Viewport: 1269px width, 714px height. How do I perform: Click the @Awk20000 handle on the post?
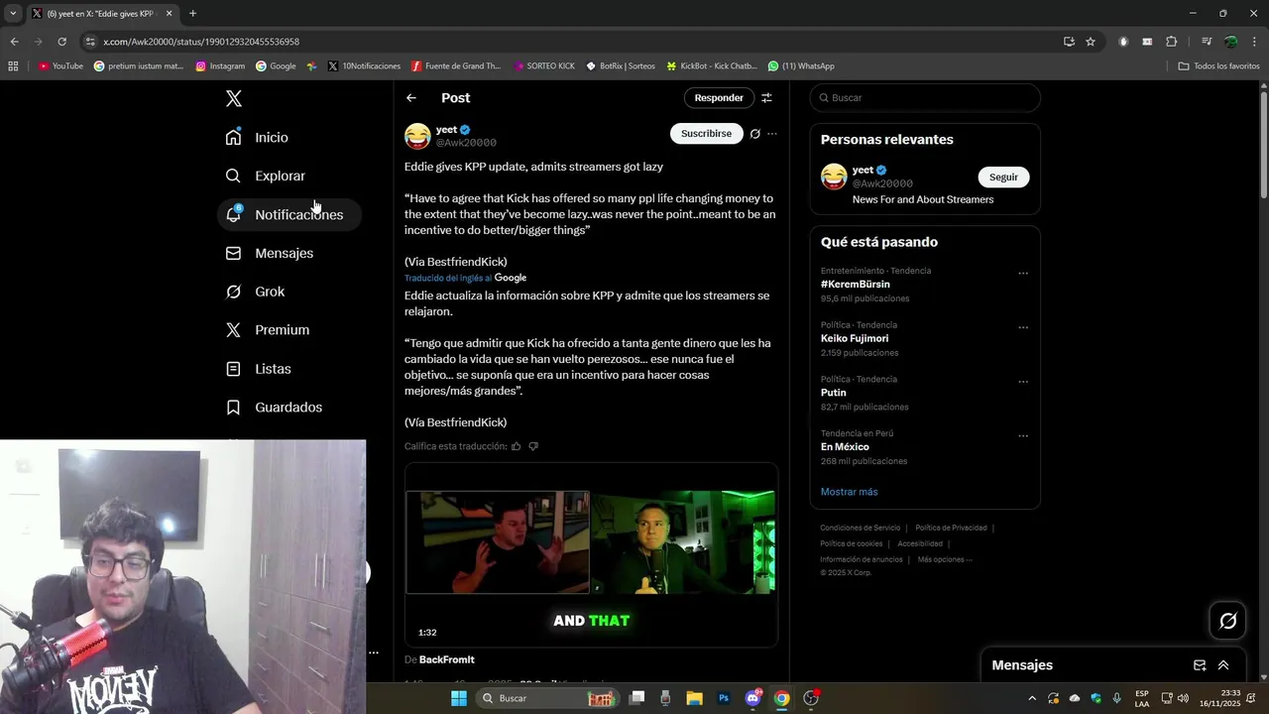pos(466,143)
